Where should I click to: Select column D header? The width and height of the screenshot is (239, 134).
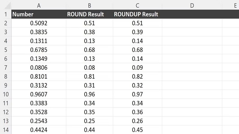(x=192, y=5)
